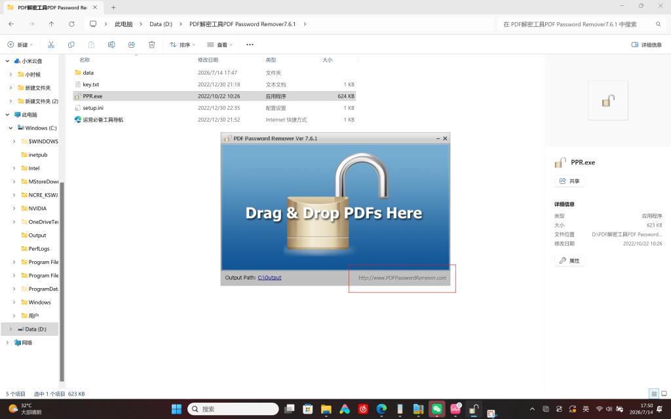Select the inetpub folder in the sidebar
This screenshot has width=671, height=419.
point(34,155)
